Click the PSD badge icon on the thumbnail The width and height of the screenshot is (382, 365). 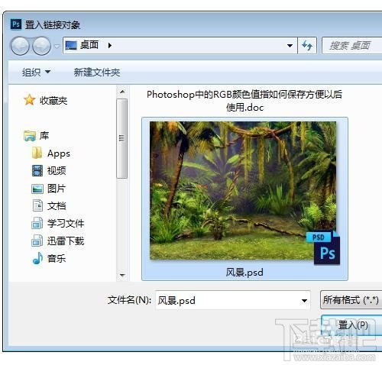coord(323,247)
